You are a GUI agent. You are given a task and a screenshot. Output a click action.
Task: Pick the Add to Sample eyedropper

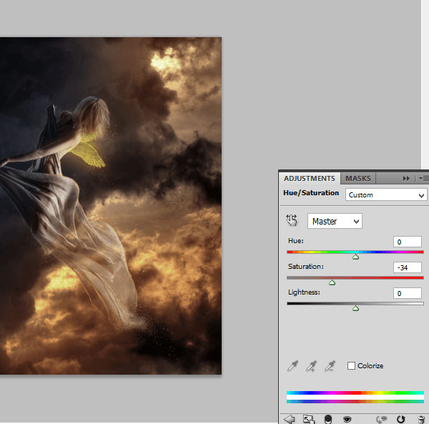pyautogui.click(x=311, y=366)
